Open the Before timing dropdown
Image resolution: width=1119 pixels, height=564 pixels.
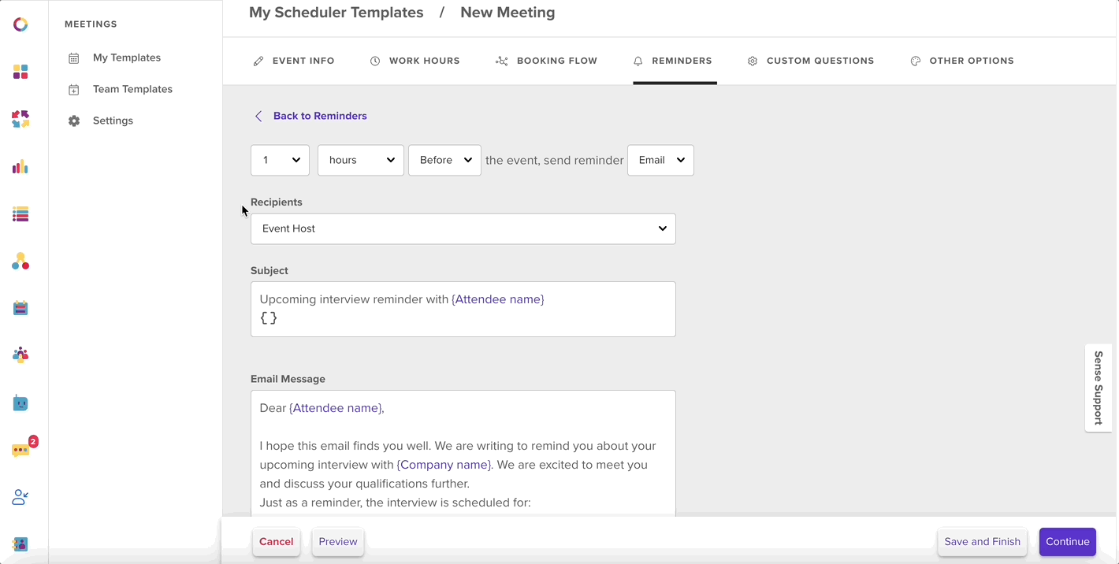[444, 160]
